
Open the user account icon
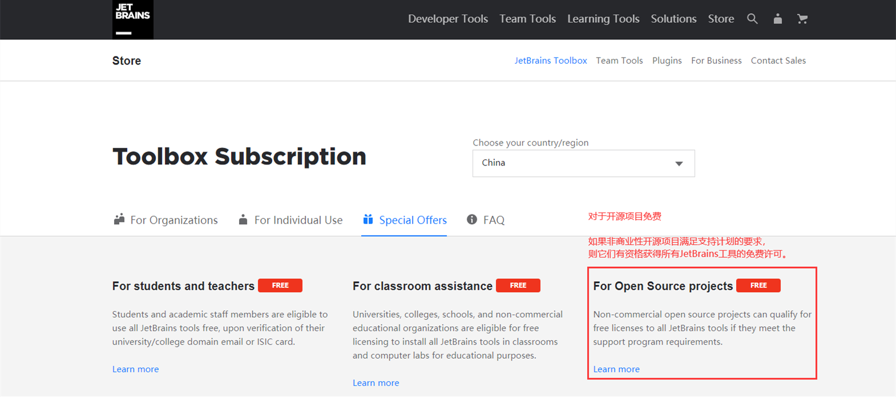(777, 19)
